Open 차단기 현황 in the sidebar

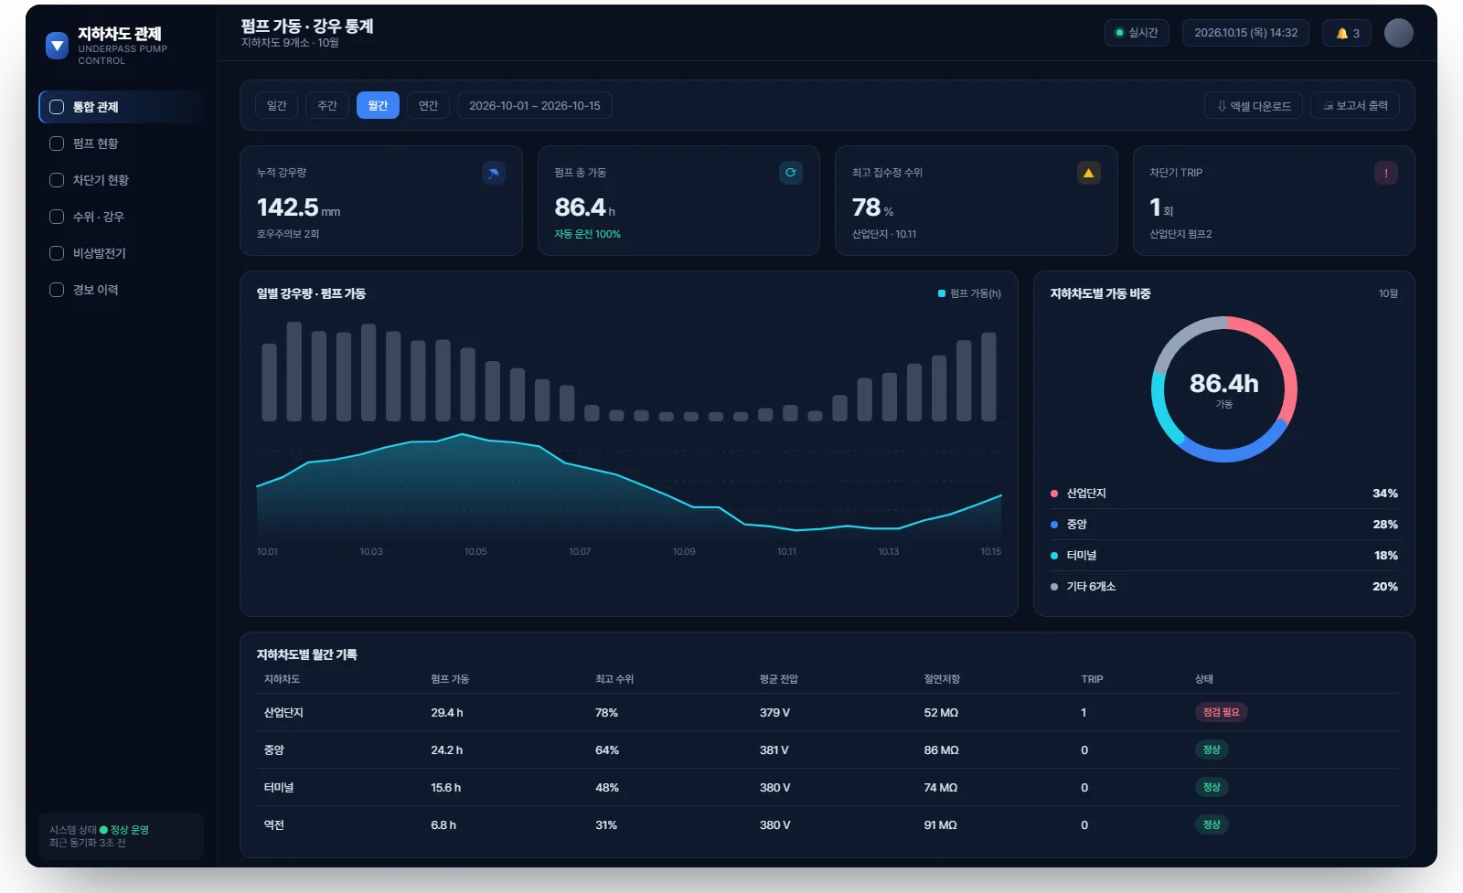click(121, 180)
